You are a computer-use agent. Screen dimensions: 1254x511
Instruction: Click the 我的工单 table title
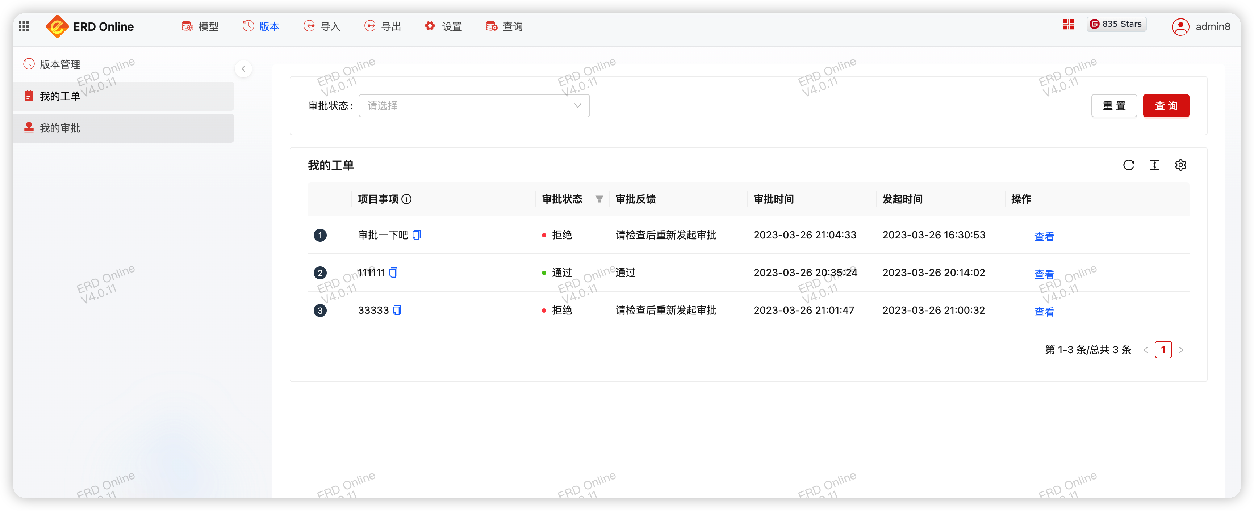click(x=331, y=165)
